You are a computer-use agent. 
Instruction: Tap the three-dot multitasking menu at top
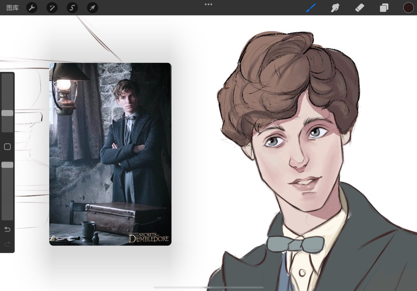click(208, 4)
